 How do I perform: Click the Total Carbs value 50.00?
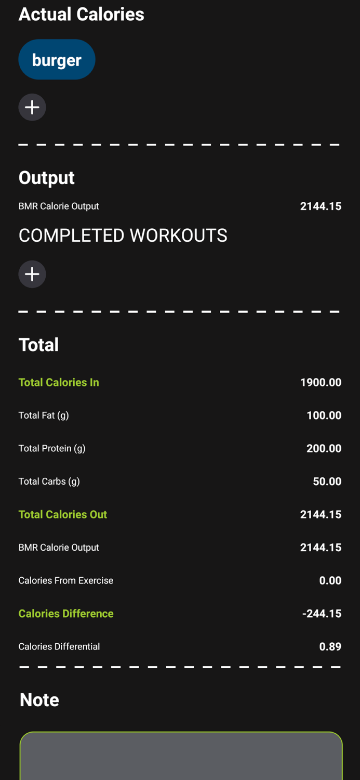click(328, 481)
